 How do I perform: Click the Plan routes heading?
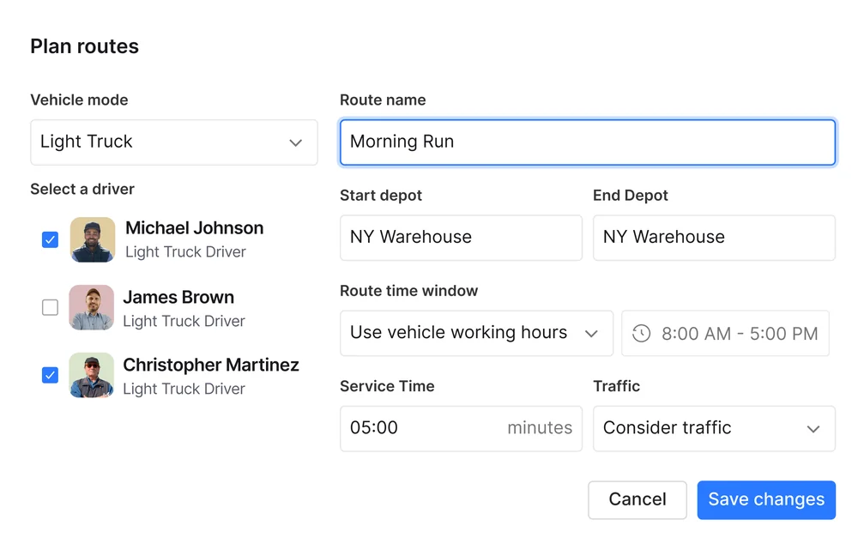point(84,46)
